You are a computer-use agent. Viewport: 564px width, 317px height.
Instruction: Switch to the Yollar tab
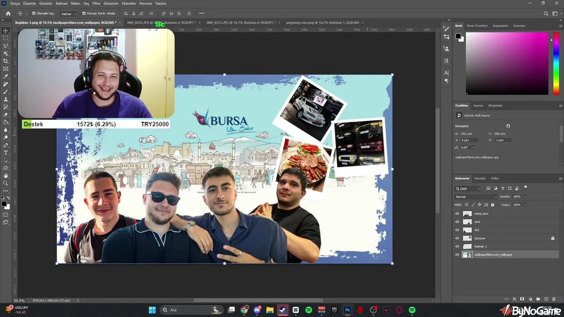495,178
